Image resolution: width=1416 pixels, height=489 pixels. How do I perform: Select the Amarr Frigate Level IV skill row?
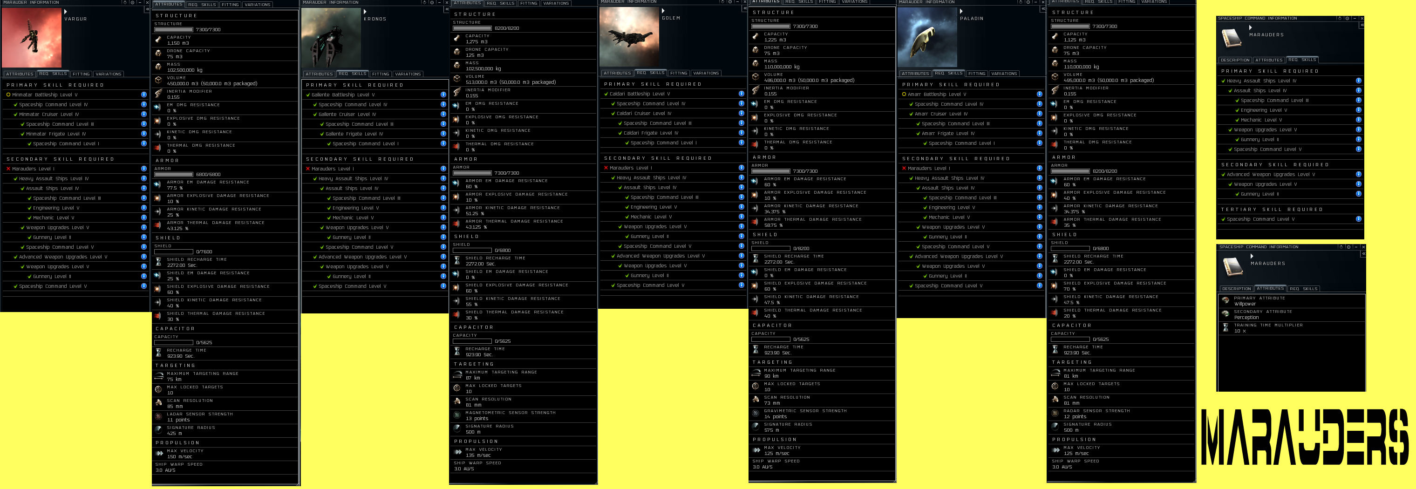click(x=971, y=134)
